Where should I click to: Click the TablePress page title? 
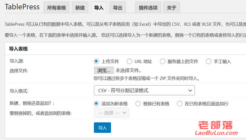point(22,7)
